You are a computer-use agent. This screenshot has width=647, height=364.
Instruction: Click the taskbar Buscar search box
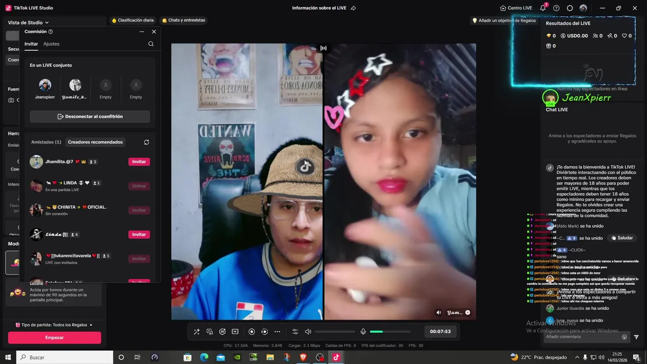pos(65,357)
